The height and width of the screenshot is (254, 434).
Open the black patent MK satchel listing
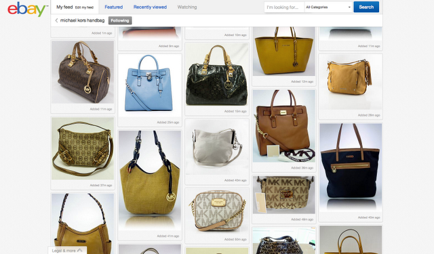[x=217, y=75]
